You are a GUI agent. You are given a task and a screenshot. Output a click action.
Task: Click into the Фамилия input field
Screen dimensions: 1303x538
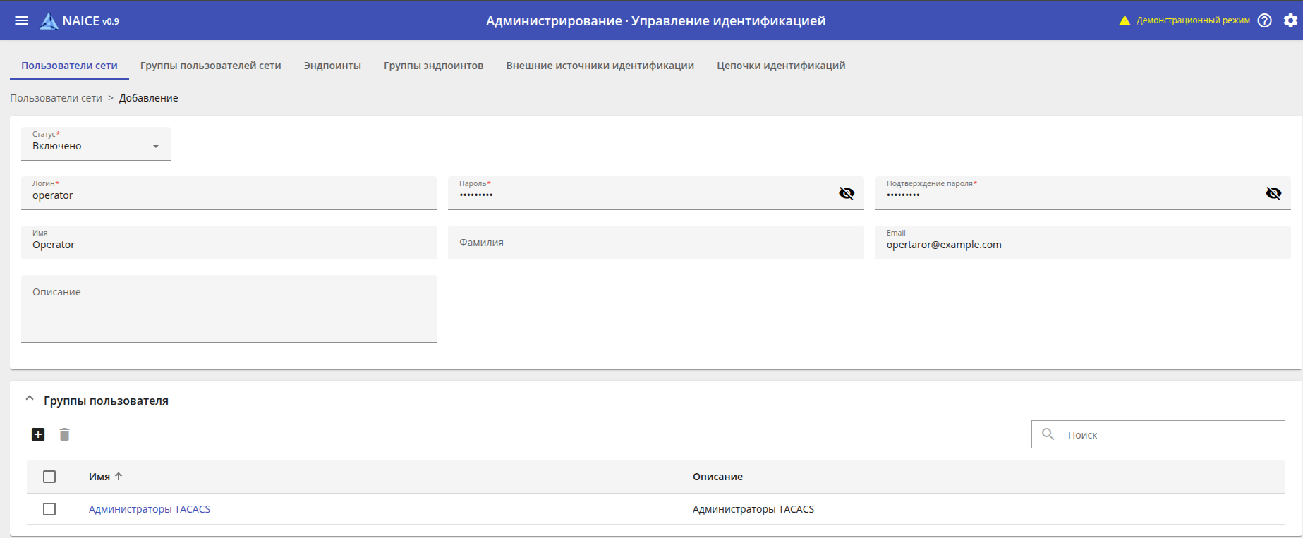(x=655, y=243)
